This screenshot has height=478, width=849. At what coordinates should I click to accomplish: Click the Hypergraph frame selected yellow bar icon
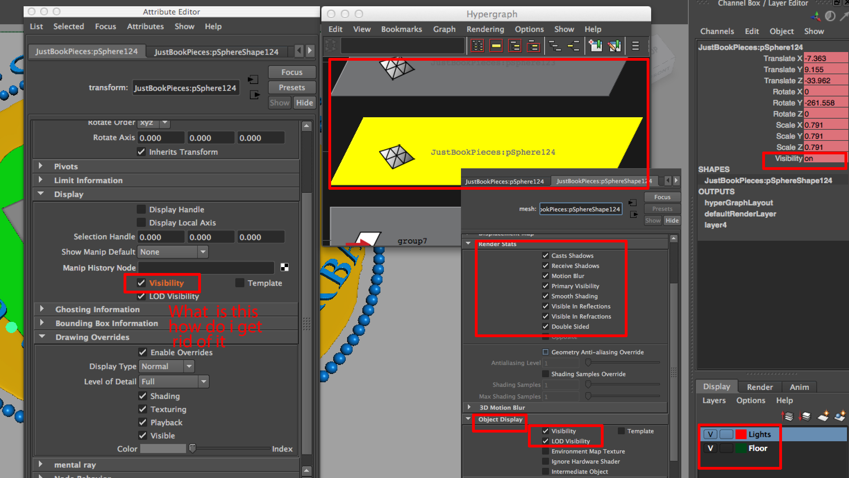tap(496, 46)
